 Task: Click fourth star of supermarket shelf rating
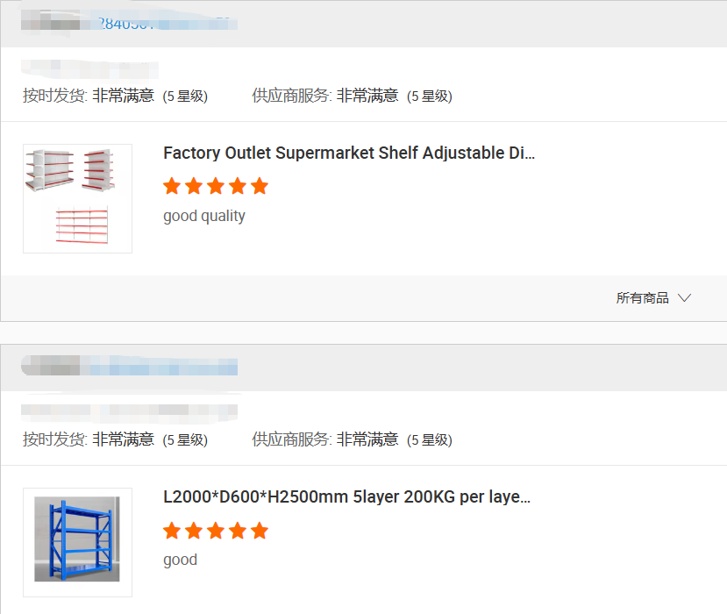click(x=238, y=186)
